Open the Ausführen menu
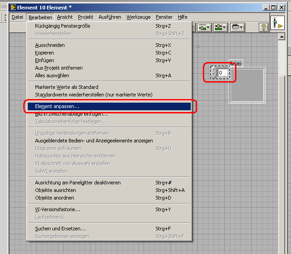The image size is (291, 254). (x=110, y=17)
